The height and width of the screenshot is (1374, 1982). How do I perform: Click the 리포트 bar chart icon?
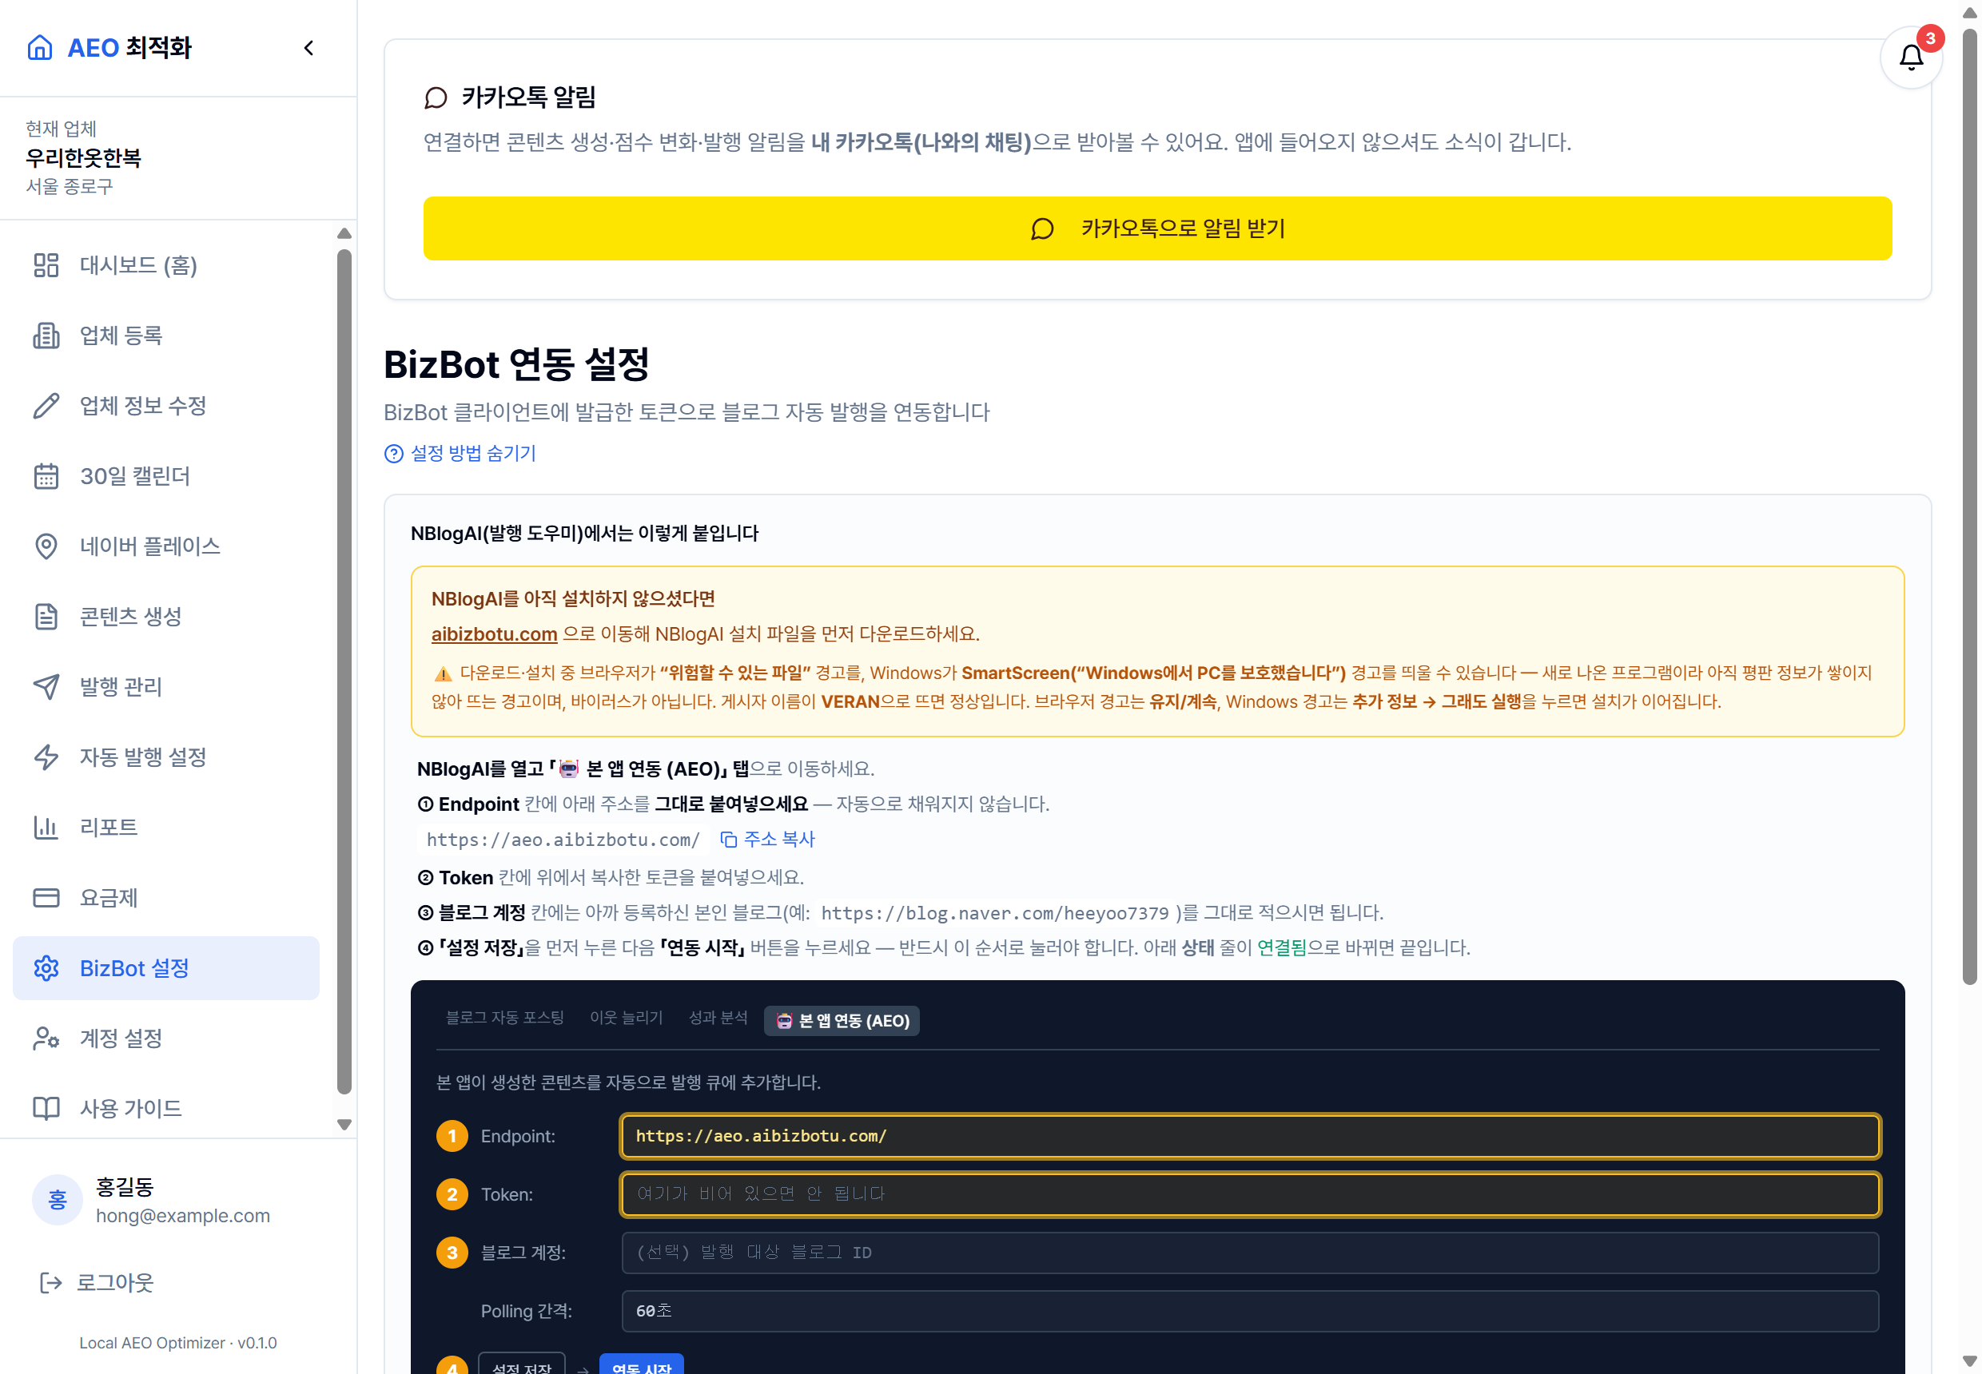[46, 828]
